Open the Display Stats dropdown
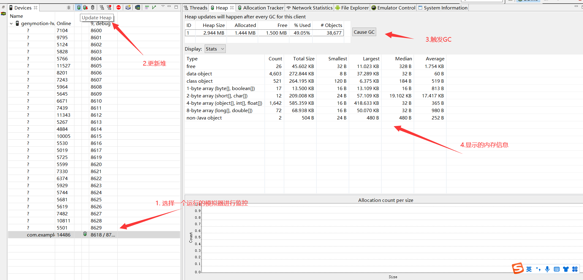The height and width of the screenshot is (280, 583). tap(215, 49)
